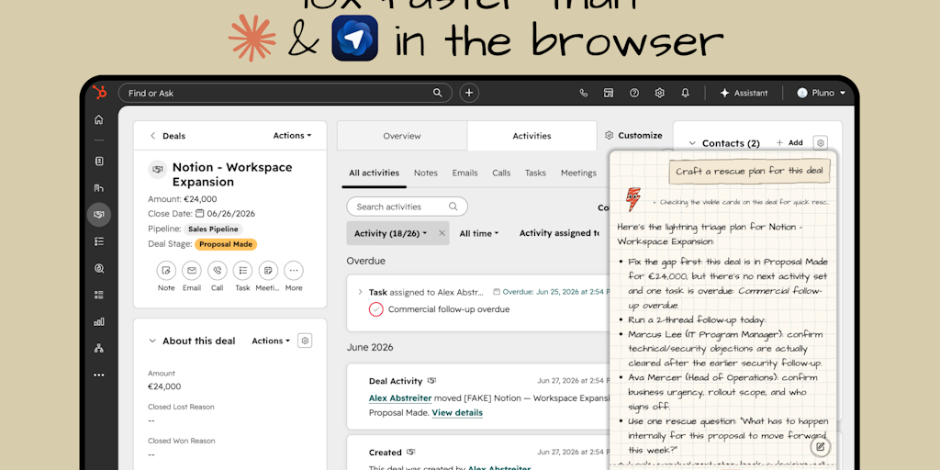Click the HubSpot sprocket logo
This screenshot has height=470, width=940.
[x=99, y=93]
